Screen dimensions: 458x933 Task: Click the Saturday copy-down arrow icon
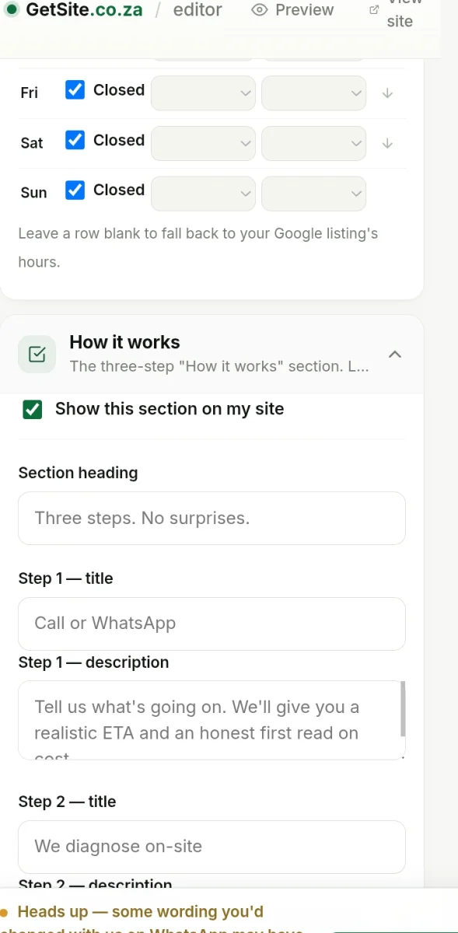387,143
